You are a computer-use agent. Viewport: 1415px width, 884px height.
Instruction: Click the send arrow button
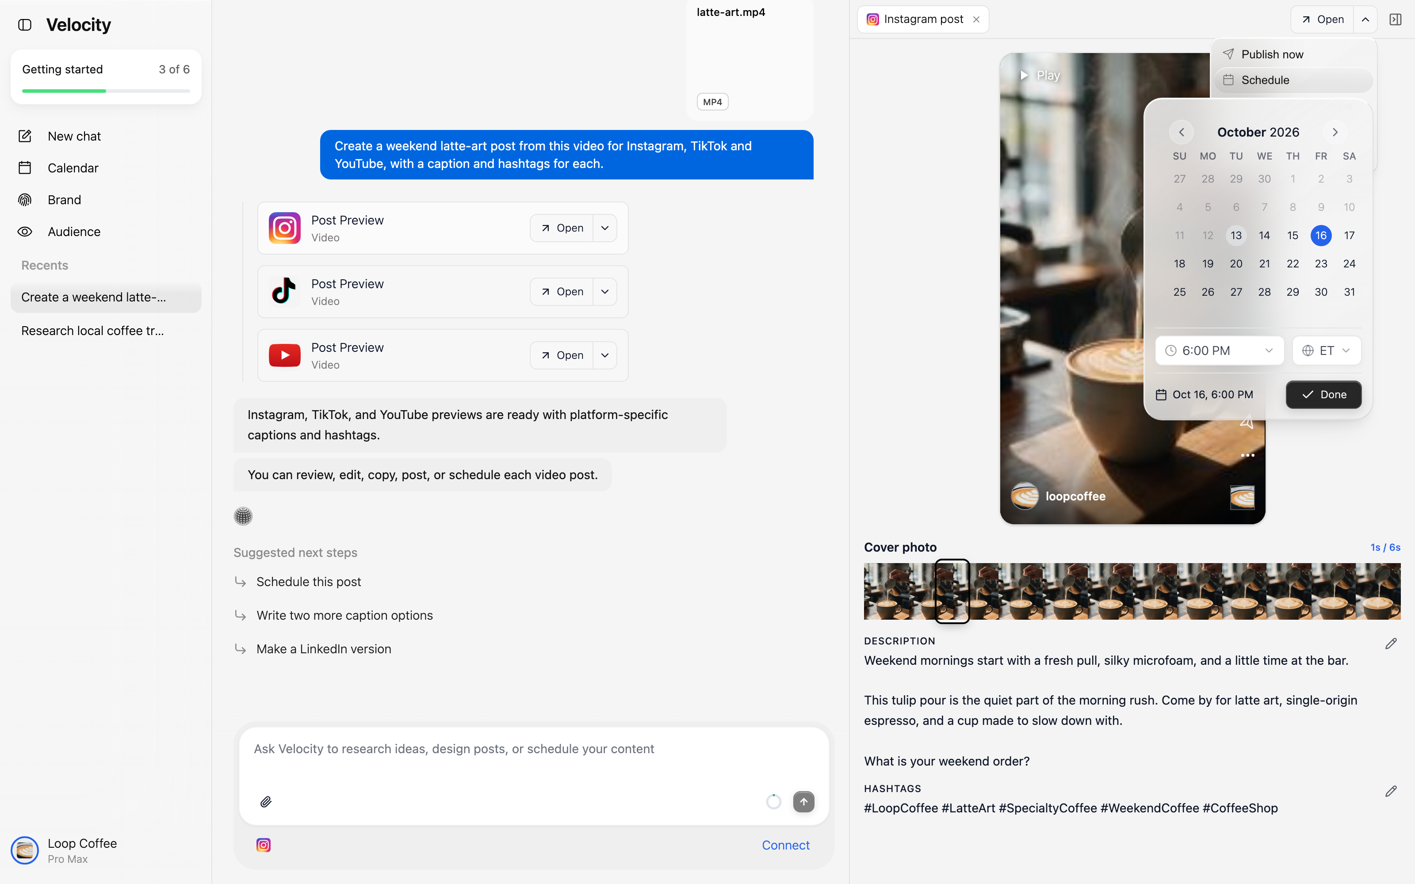click(803, 801)
